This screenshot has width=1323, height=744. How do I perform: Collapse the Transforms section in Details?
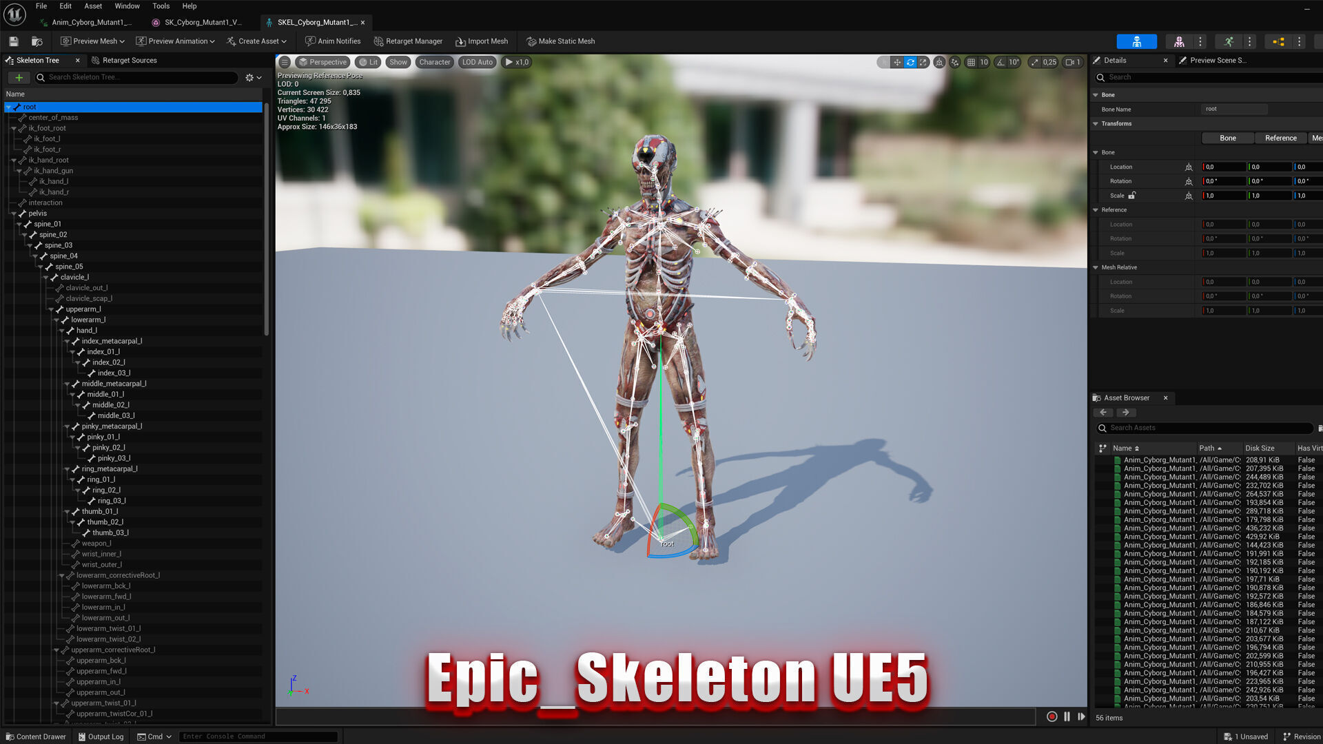[1096, 124]
